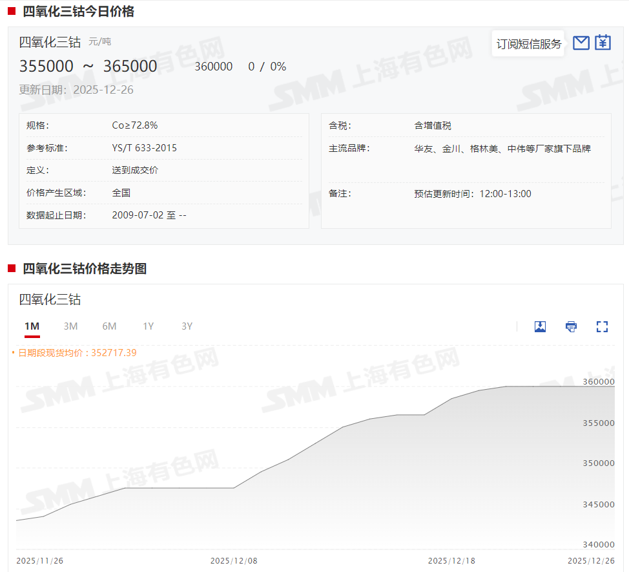The width and height of the screenshot is (629, 572).
Task: Click the 2025/12/18 date axis label
Action: click(451, 560)
